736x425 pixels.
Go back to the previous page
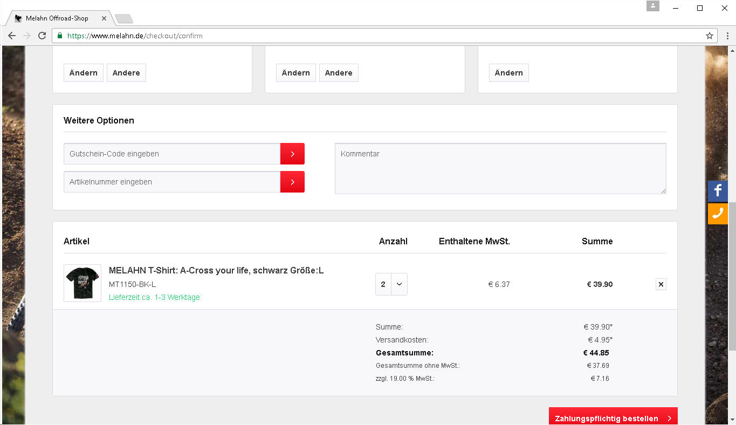12,36
